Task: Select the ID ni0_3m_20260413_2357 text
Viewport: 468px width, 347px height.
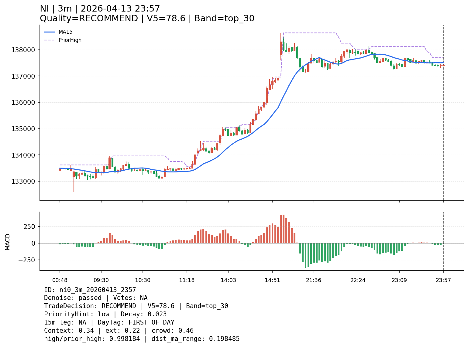Action: click(90, 290)
